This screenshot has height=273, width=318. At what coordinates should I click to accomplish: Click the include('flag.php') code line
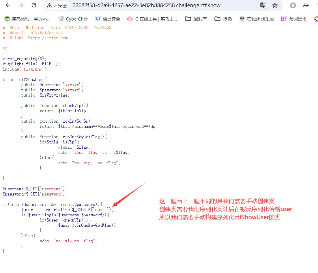click(26, 69)
